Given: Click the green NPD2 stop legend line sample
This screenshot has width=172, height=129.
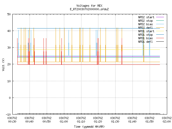Looking at the screenshot, I should [160, 21].
